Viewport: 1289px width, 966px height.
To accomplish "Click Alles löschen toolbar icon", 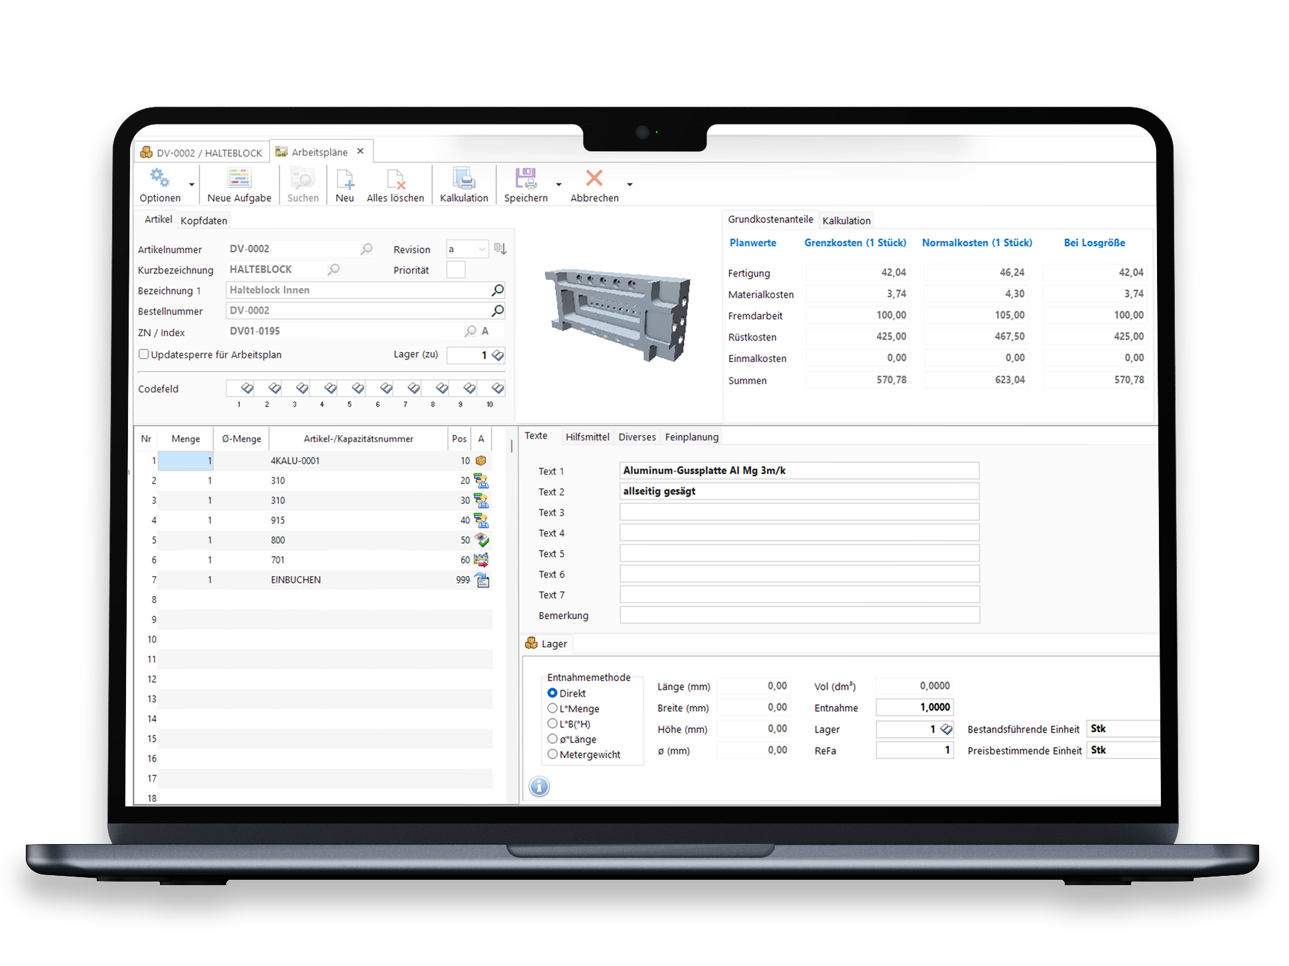I will click(396, 178).
